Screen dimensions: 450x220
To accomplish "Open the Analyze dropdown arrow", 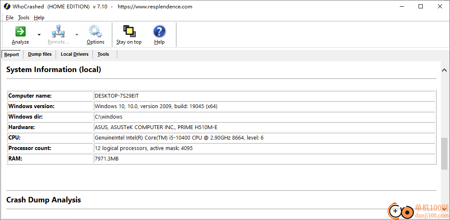I will tap(39, 35).
